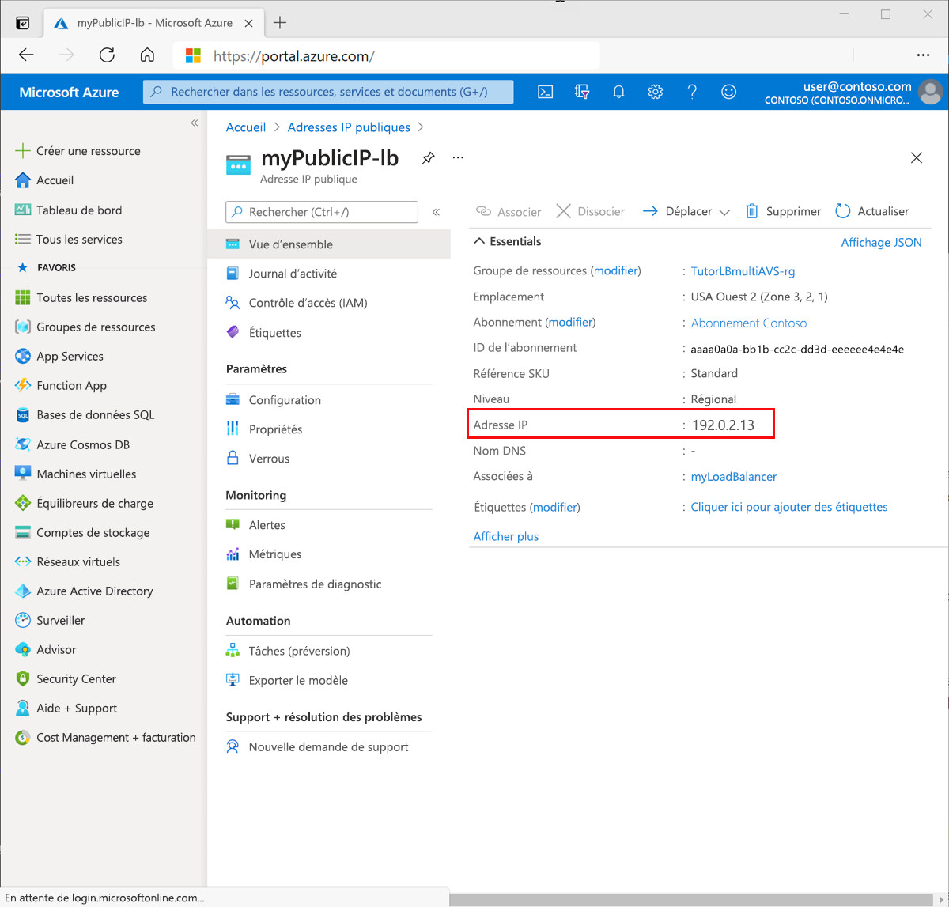Open Affichage JSON link
The width and height of the screenshot is (949, 907).
pos(881,242)
